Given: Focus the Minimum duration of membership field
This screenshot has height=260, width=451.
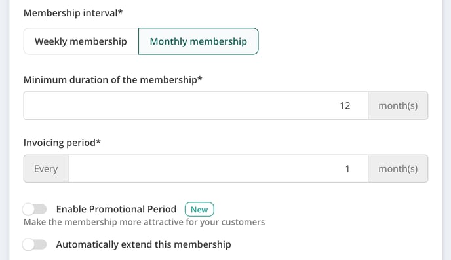Looking at the screenshot, I should [x=196, y=105].
